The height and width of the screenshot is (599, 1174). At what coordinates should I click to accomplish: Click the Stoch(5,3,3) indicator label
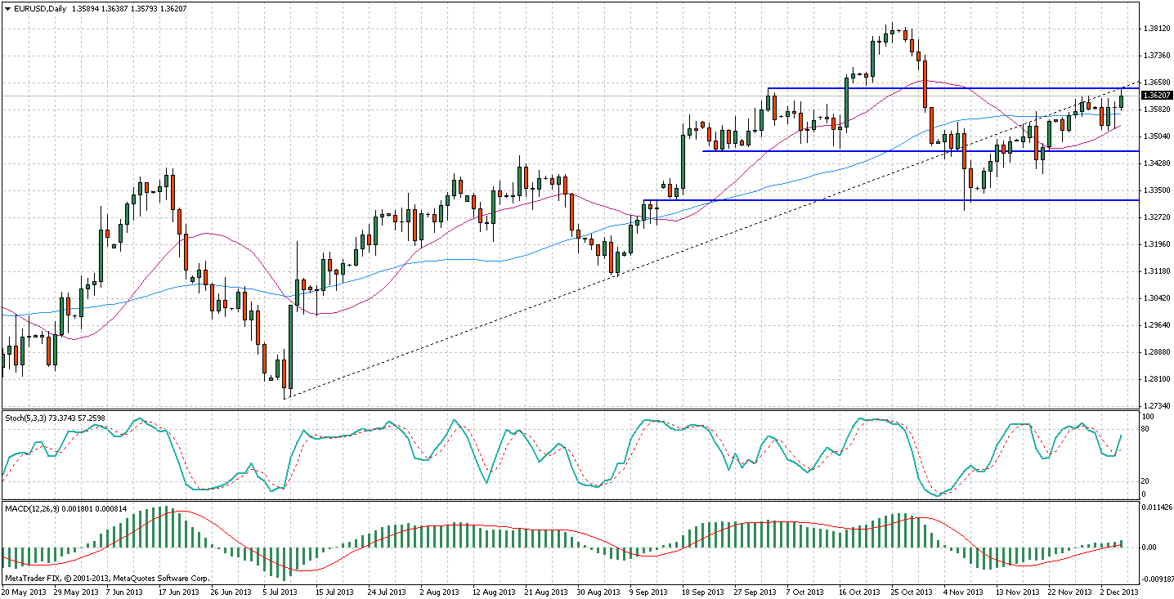click(x=26, y=417)
